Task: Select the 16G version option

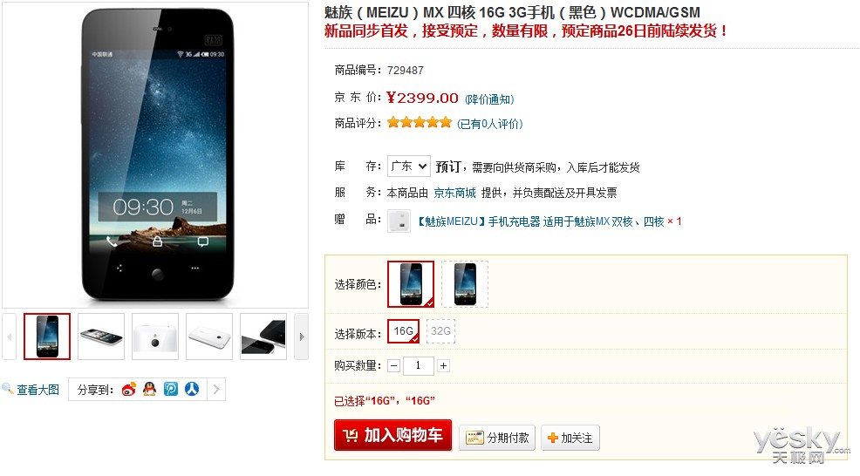Action: [x=404, y=331]
